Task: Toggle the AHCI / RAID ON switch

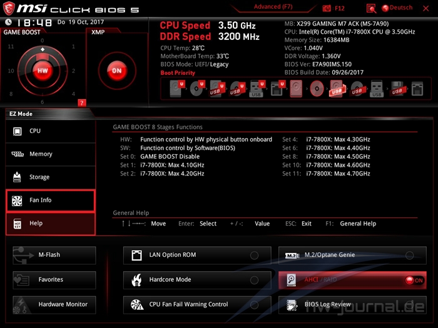Action: (414, 281)
